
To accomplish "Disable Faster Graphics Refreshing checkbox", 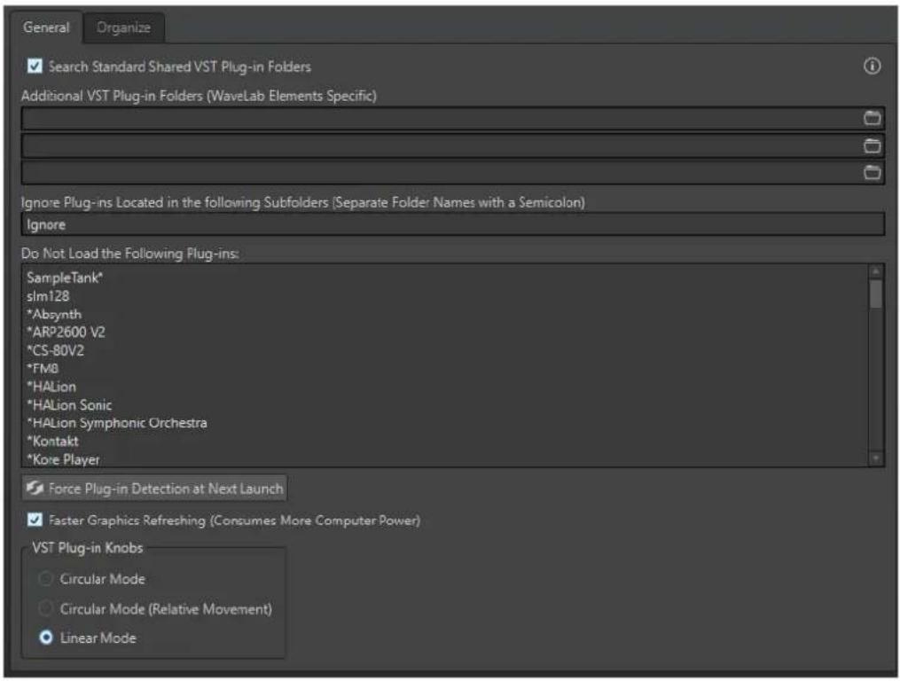I will tap(35, 520).
